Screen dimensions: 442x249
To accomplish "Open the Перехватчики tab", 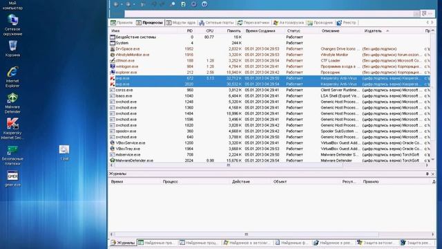I will (x=253, y=23).
